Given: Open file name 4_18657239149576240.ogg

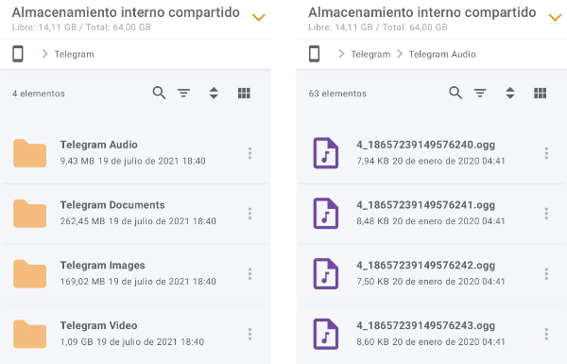Looking at the screenshot, I should pos(425,145).
